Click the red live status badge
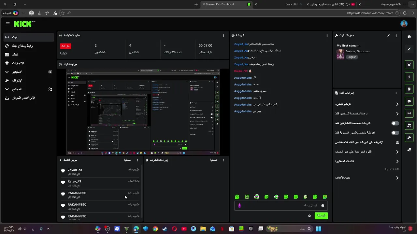 tap(65, 46)
